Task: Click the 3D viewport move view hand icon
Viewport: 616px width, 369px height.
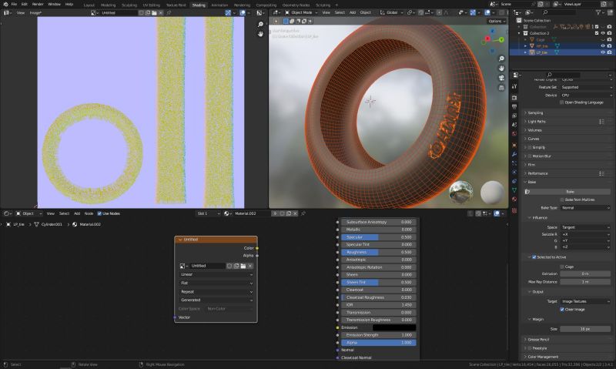Action: 501,69
